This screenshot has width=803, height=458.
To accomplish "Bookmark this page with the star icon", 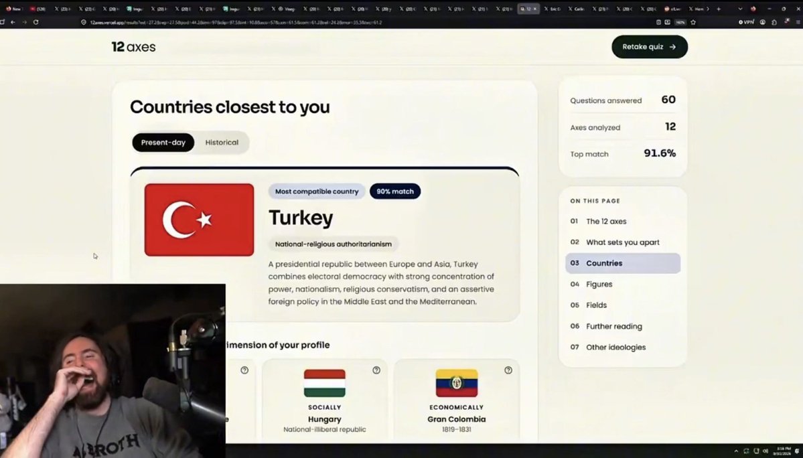I will 693,22.
